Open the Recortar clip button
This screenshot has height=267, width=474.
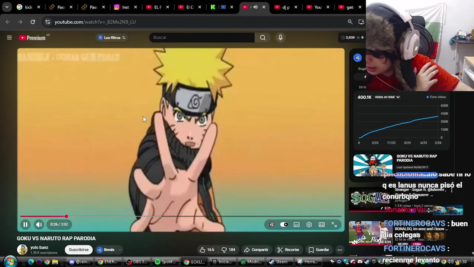coord(288,250)
